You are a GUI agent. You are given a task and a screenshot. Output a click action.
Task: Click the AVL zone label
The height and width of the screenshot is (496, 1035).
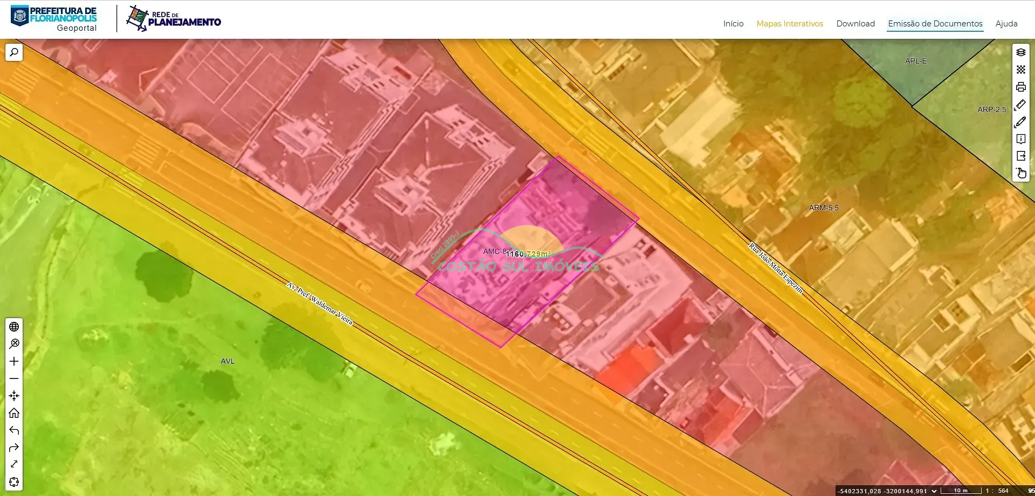point(227,361)
